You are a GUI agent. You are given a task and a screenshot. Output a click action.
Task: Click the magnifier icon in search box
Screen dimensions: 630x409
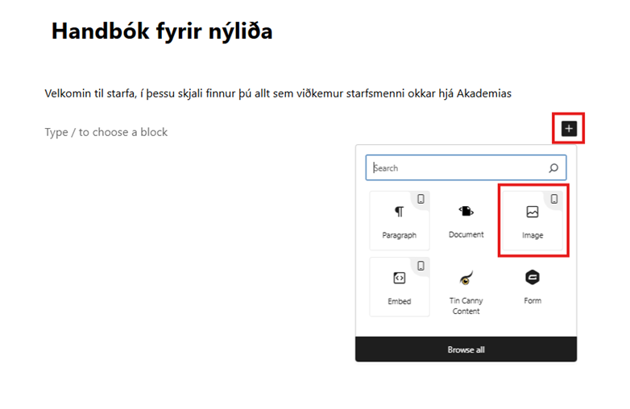[x=553, y=168]
